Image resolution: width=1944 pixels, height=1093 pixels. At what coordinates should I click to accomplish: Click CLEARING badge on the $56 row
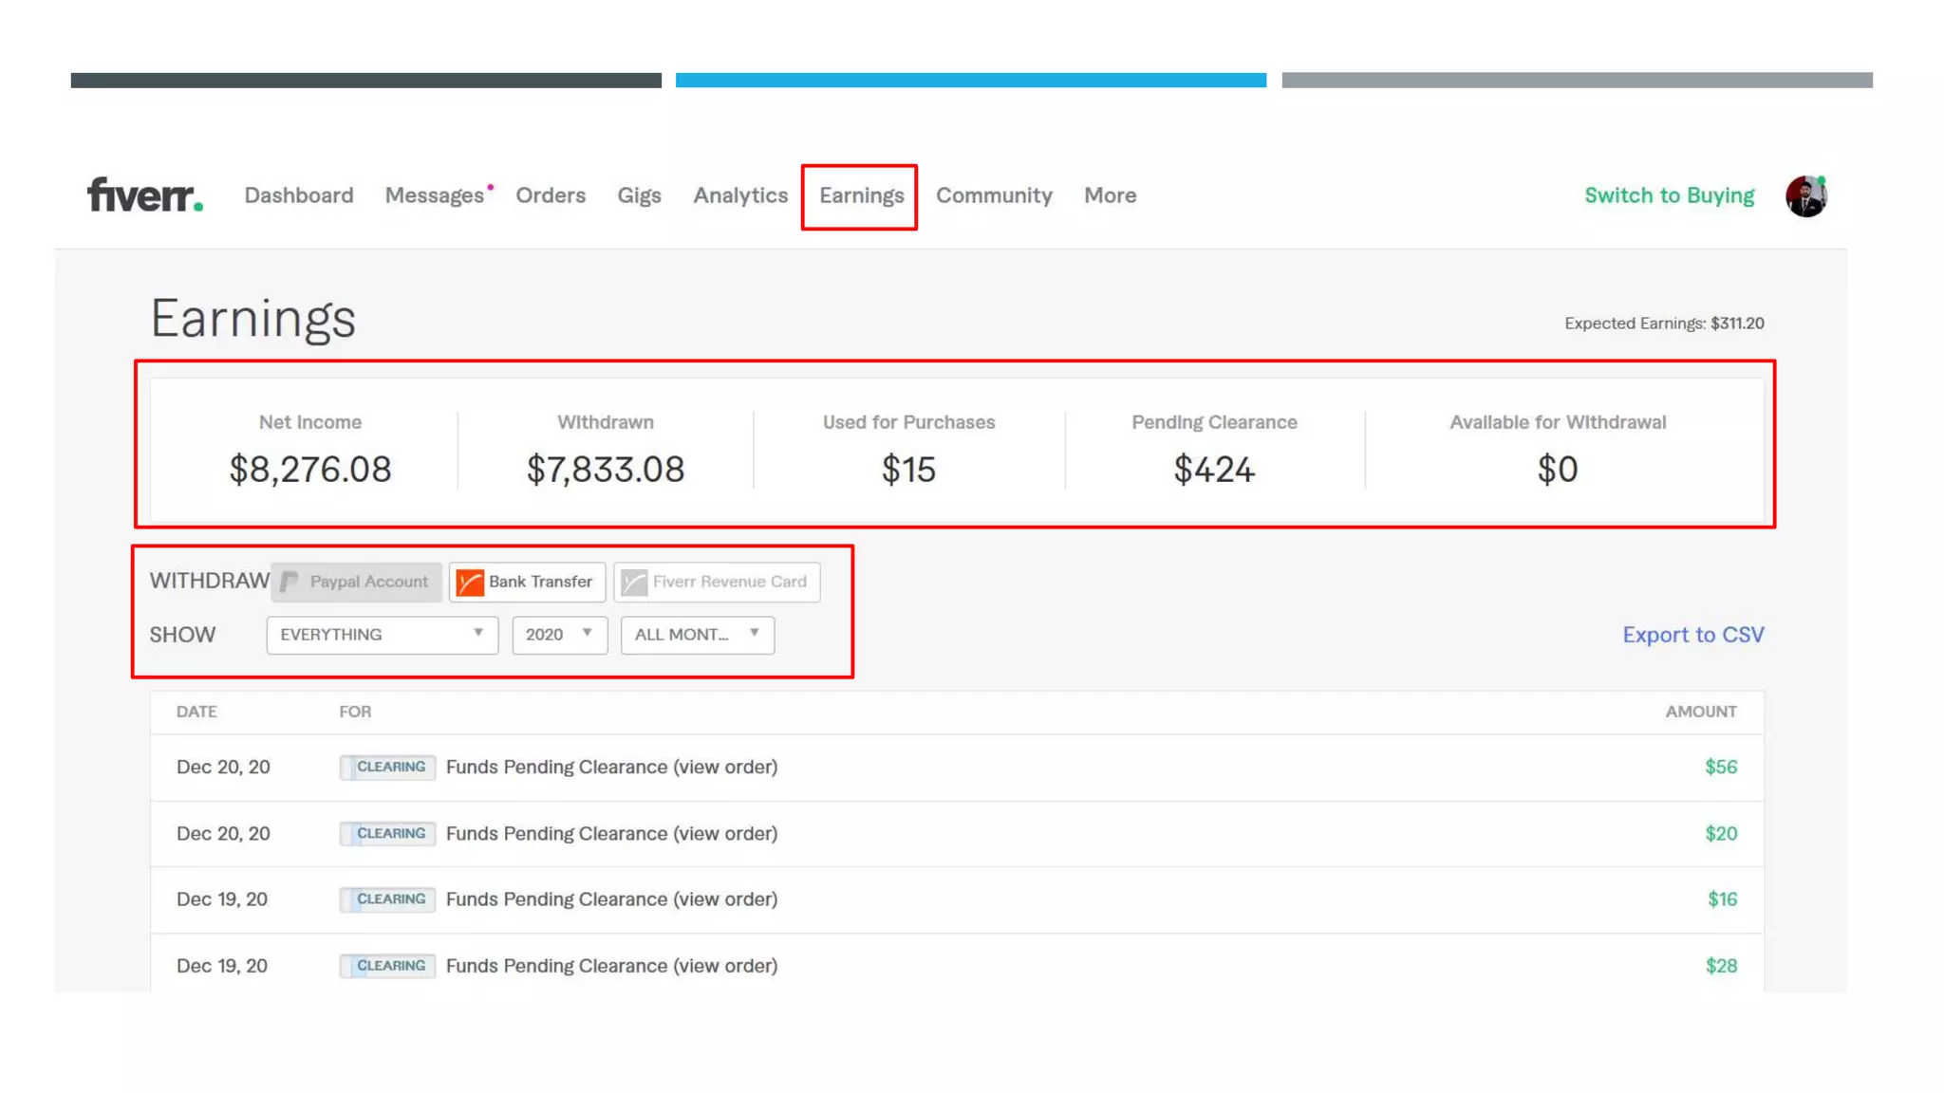pos(388,767)
